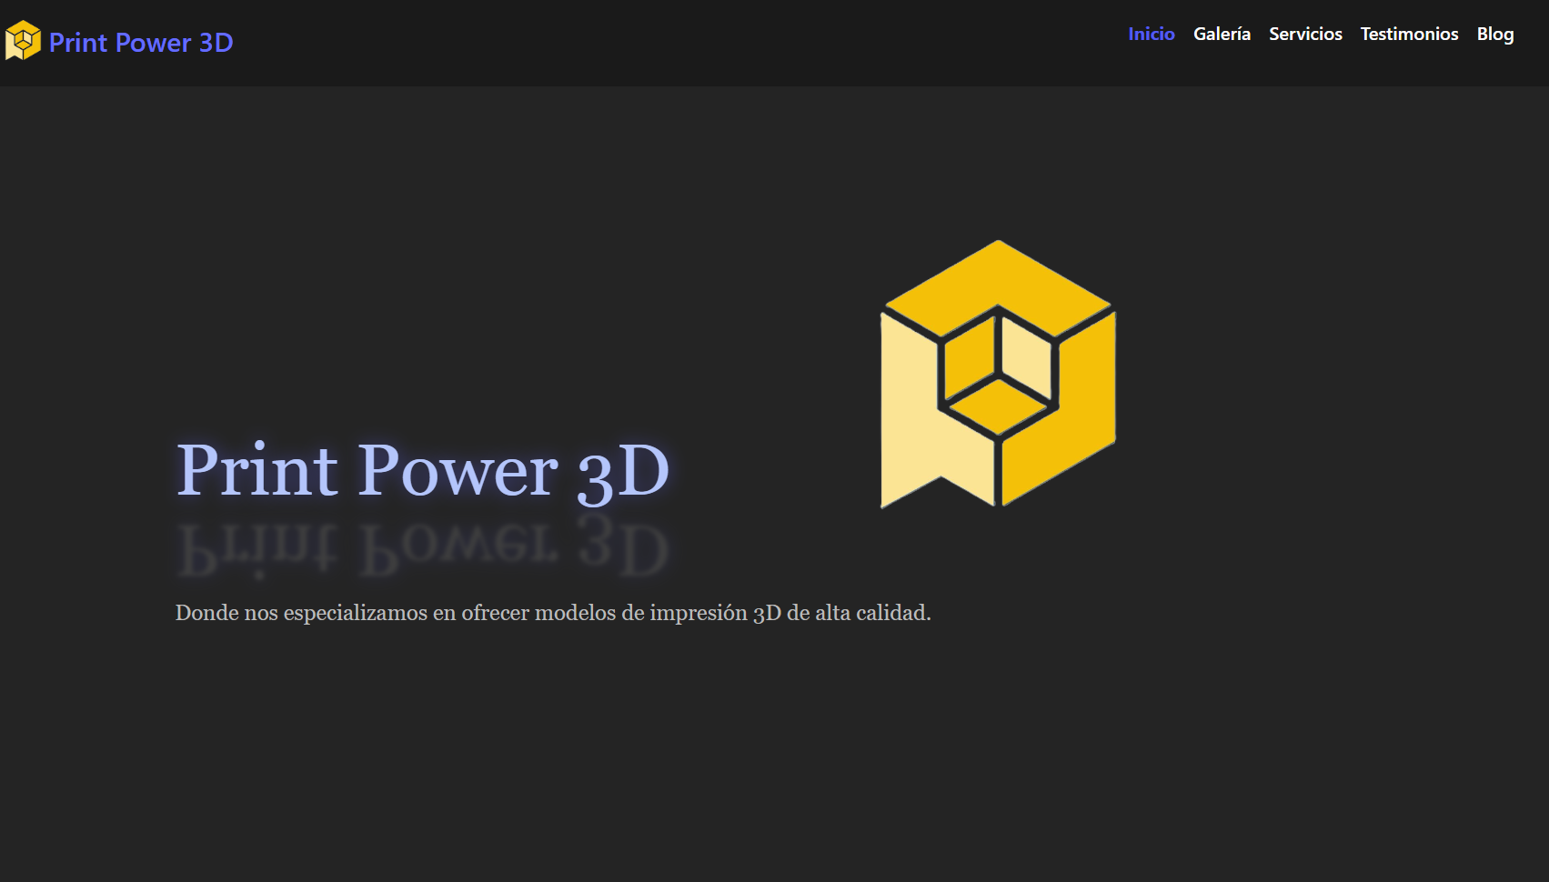Go to the Inicio page

(x=1151, y=34)
